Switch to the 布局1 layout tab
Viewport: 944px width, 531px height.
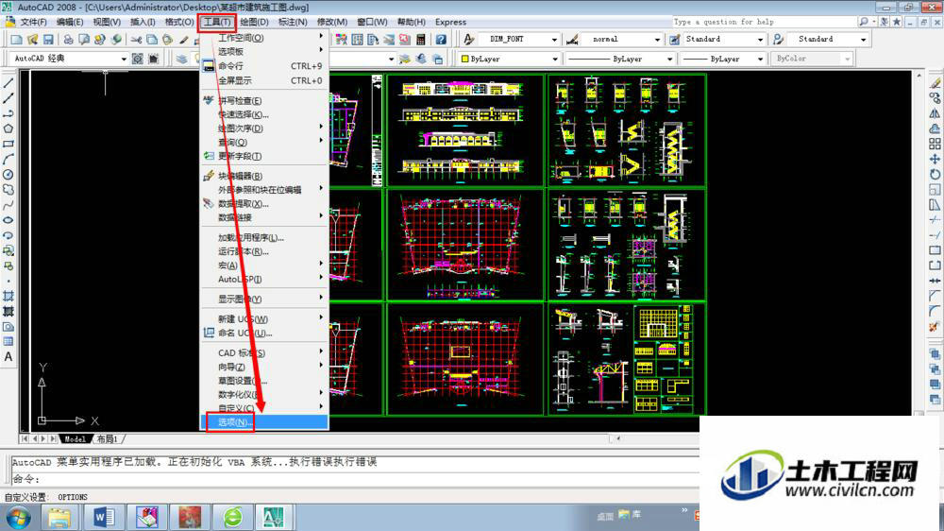[108, 438]
